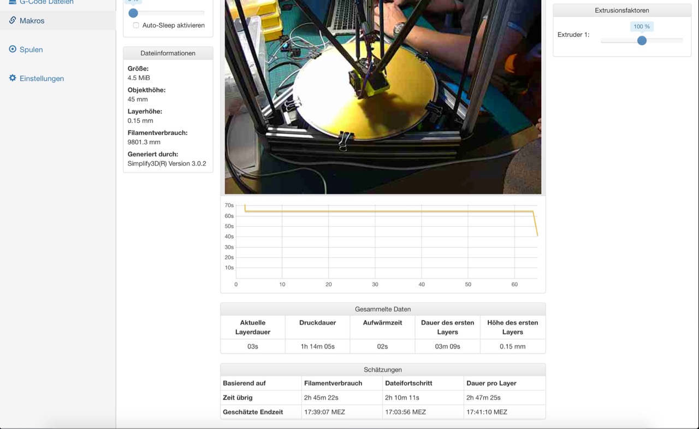This screenshot has width=699, height=429.
Task: Click the 100 % label above Extruder slider
Action: point(642,26)
